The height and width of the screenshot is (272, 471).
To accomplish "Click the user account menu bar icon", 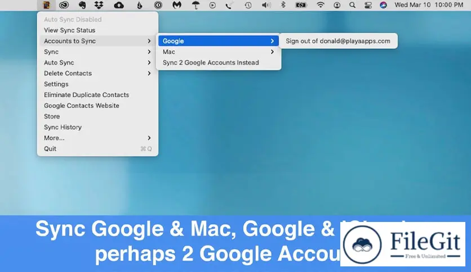I will [x=337, y=5].
